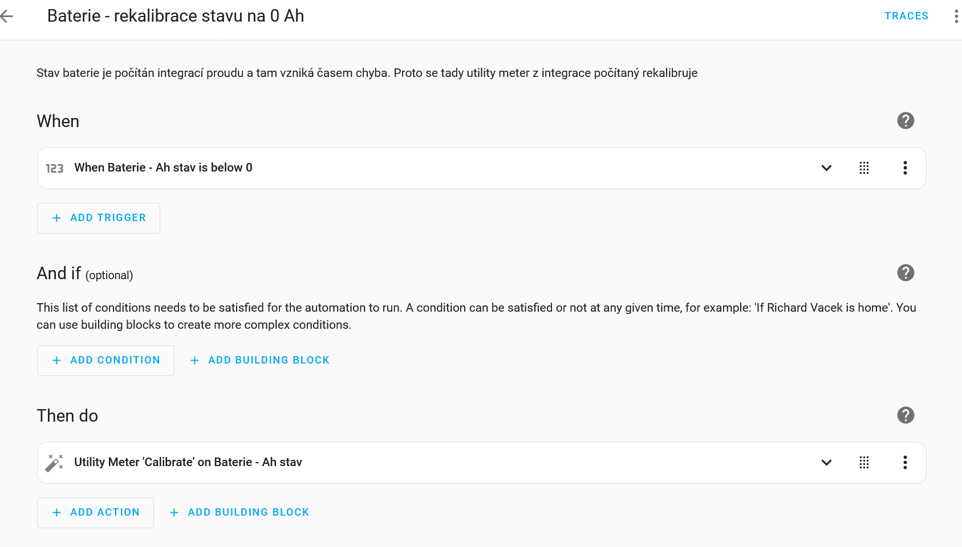The height and width of the screenshot is (547, 962).
Task: Open help for the Then do section
Action: (x=906, y=415)
